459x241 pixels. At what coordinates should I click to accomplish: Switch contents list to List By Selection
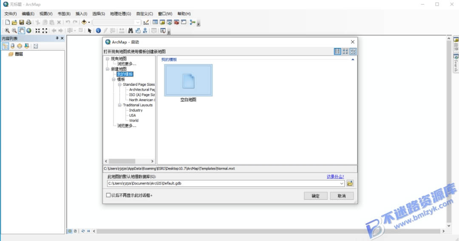(x=27, y=46)
